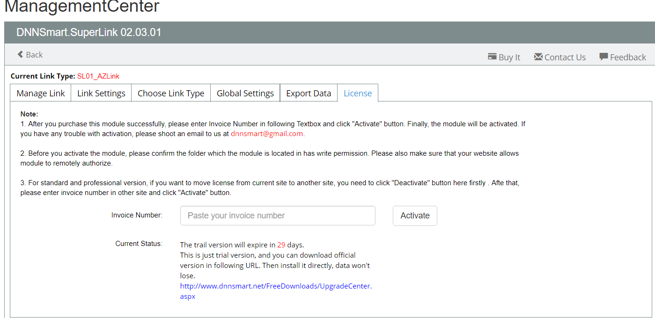Click the Activate button
The width and height of the screenshot is (655, 318).
coord(415,216)
